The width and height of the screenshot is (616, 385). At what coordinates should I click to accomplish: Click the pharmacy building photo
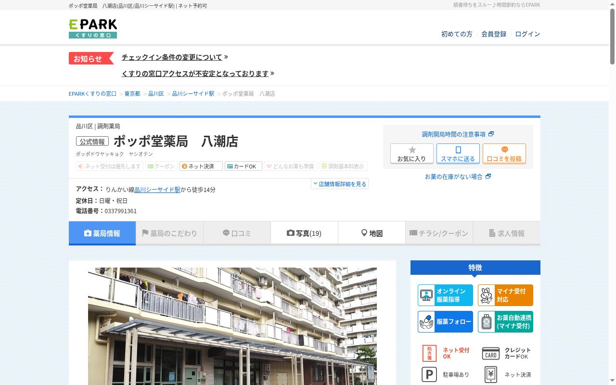pyautogui.click(x=232, y=326)
